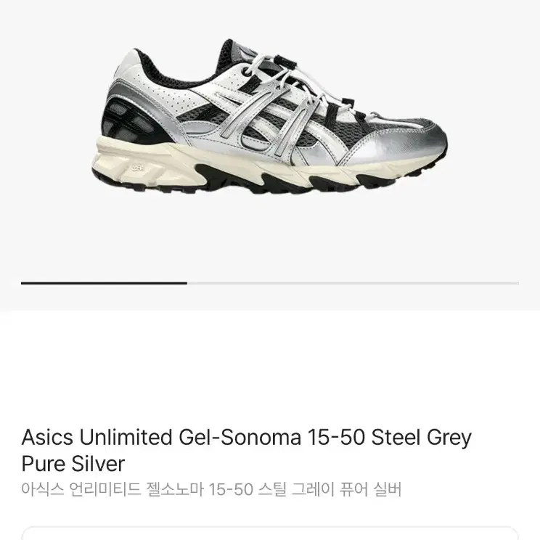Tap the black outsole lugs under the forefoot
The width and height of the screenshot is (540, 540).
pos(344,181)
